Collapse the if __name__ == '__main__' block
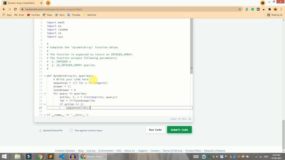Screen dimensions: 285x160 coord(45,115)
